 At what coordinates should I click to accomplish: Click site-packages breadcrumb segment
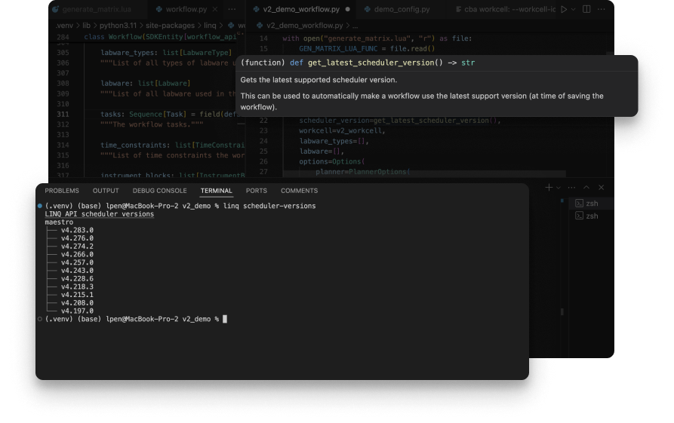[171, 26]
